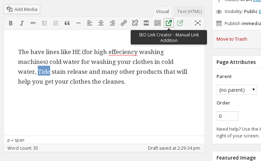Click the selected word Tide
Image resolution: width=261 pixels, height=161 pixels.
coord(44,72)
